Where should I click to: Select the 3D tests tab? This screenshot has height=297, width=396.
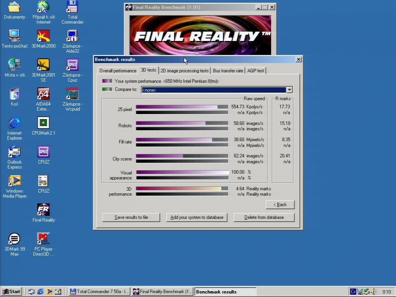pyautogui.click(x=148, y=70)
